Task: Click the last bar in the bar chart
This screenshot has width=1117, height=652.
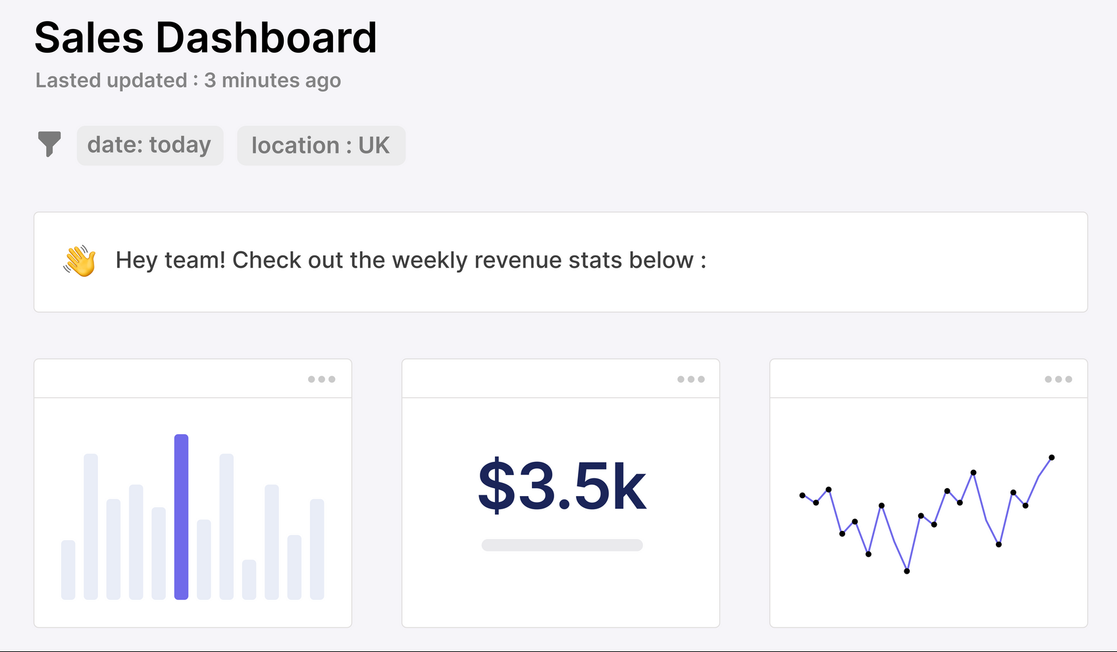Action: click(x=317, y=549)
